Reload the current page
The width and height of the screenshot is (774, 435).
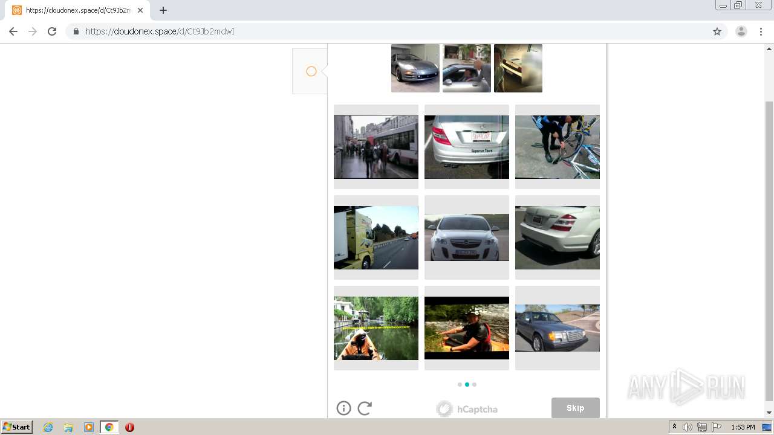pos(52,31)
